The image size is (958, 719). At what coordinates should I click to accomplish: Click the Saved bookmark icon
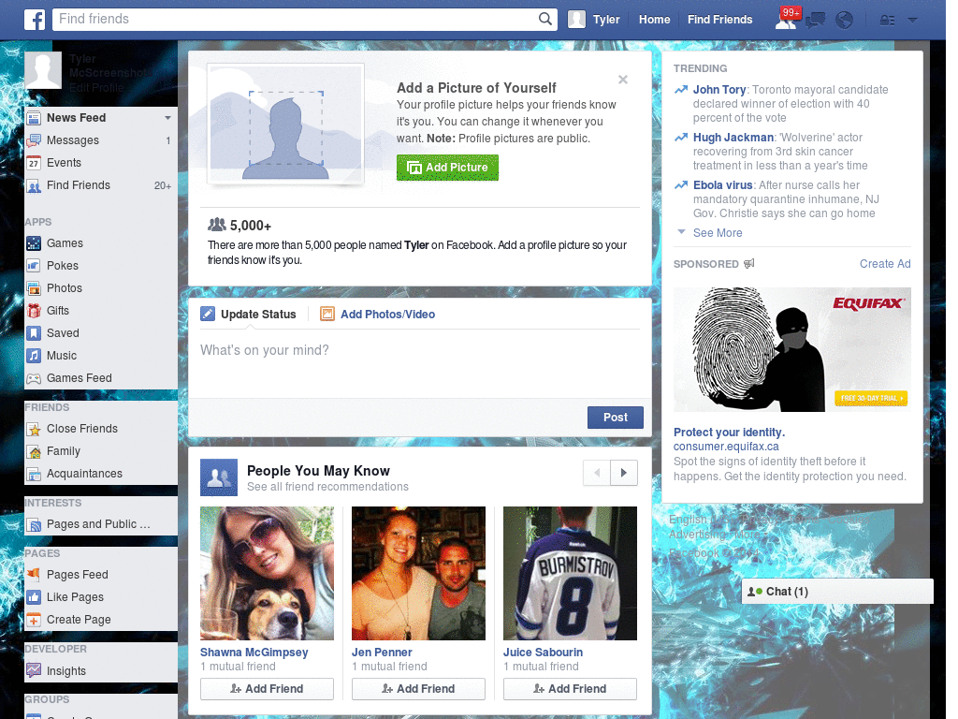tap(34, 333)
